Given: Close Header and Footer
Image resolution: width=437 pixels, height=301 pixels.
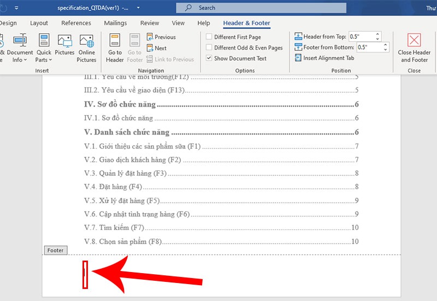Looking at the screenshot, I should coord(414,48).
